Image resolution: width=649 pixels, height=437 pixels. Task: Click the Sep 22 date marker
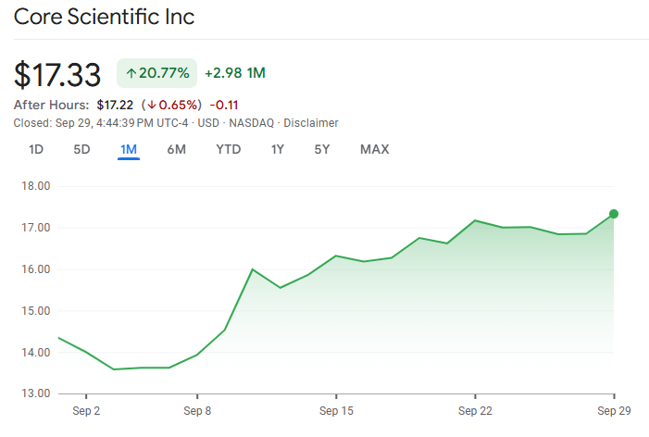[474, 409]
